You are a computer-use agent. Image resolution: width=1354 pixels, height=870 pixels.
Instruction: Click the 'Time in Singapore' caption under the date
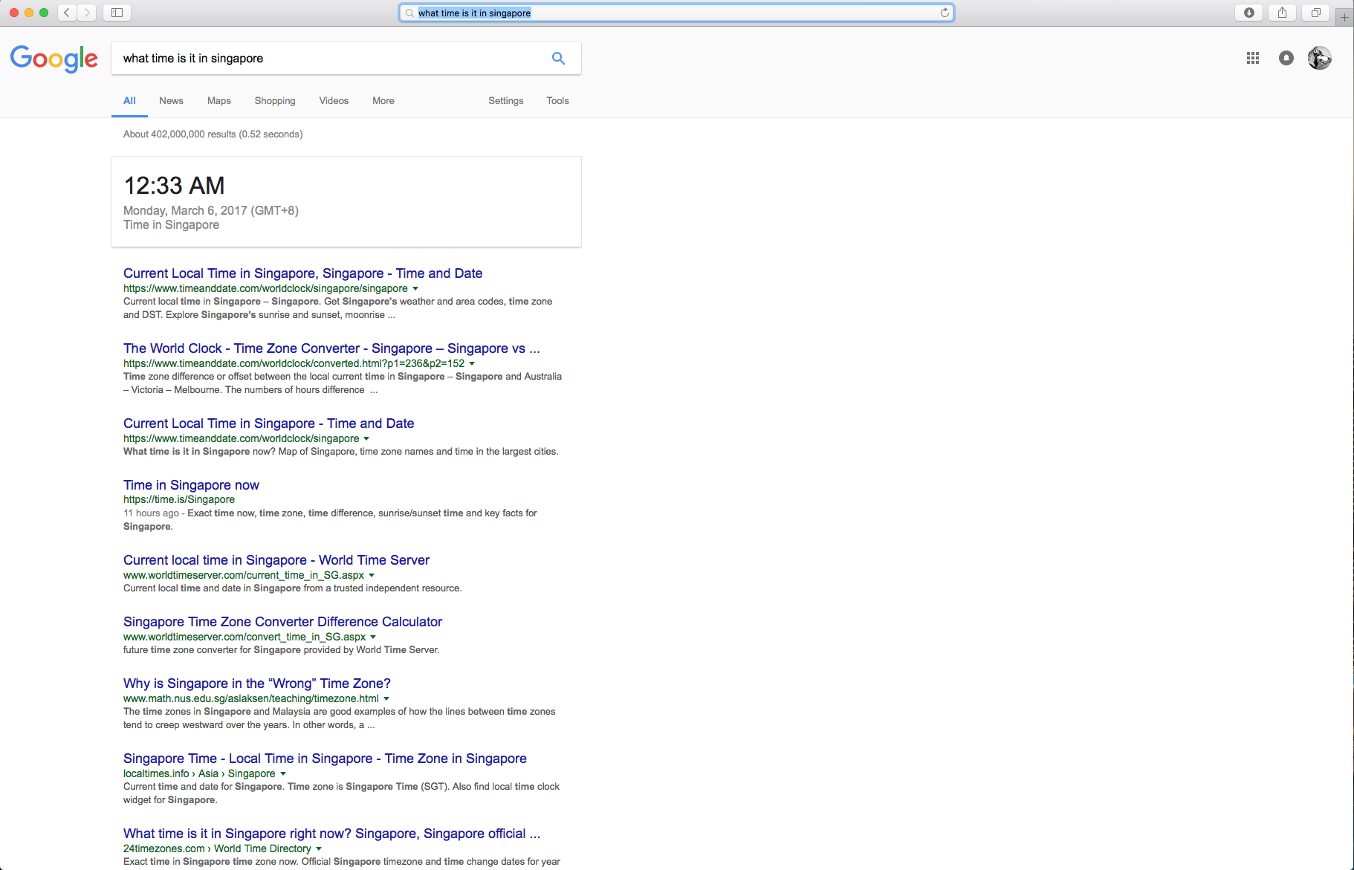(171, 225)
